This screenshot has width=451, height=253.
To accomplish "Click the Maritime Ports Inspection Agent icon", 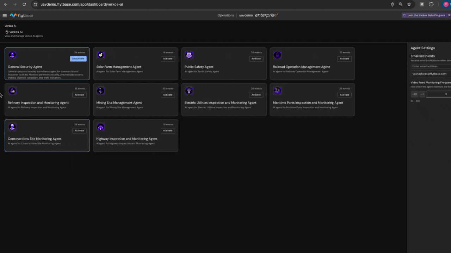I will pyautogui.click(x=277, y=91).
